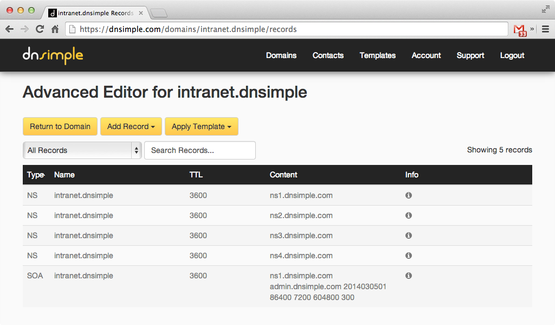Open the Chrome hamburger menu
555x325 pixels.
[x=545, y=29]
